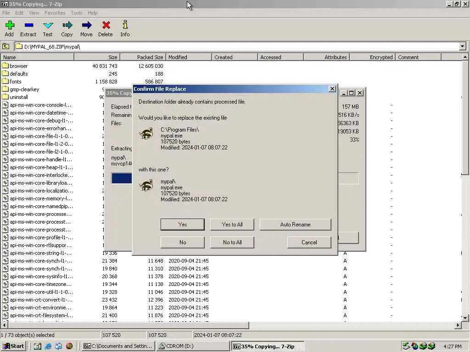Viewport: 470px width, 352px height.
Task: Close the Confirm File Replace dialog
Action: coord(332,89)
